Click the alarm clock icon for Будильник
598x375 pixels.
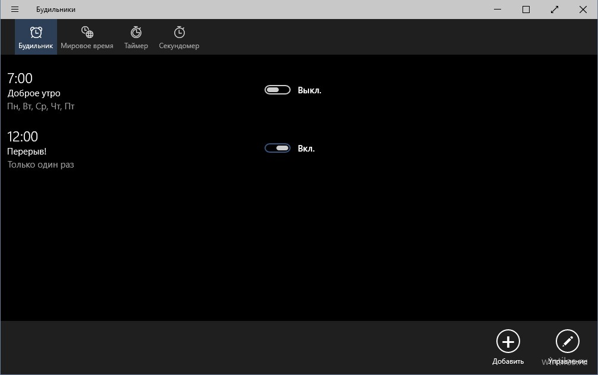coord(36,32)
